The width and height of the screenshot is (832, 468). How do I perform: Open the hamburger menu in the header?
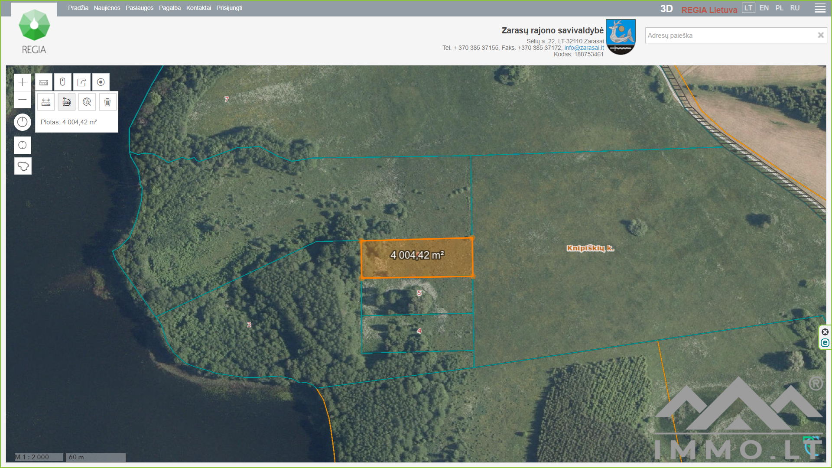tap(820, 8)
